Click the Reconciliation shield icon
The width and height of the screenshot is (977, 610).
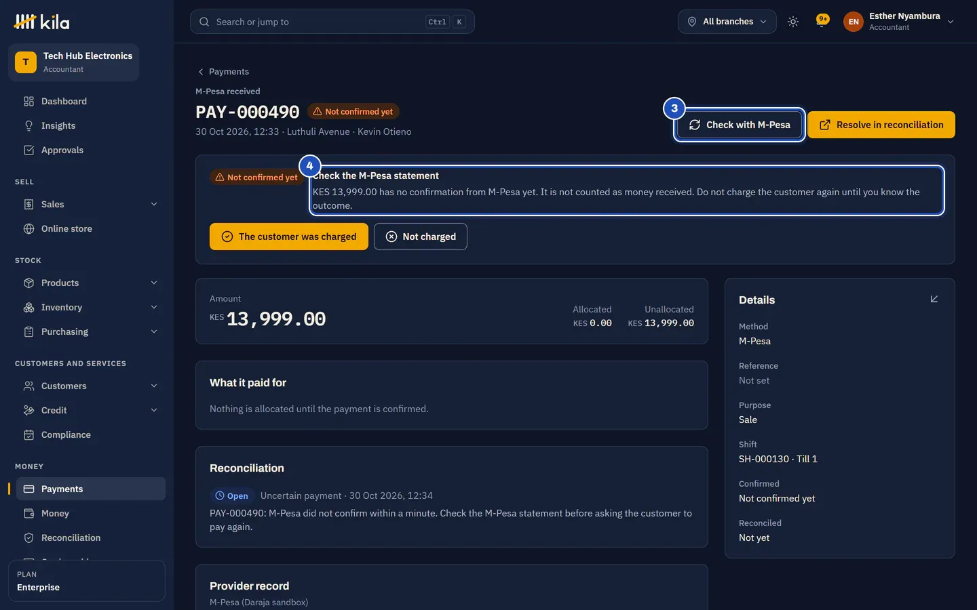click(28, 537)
